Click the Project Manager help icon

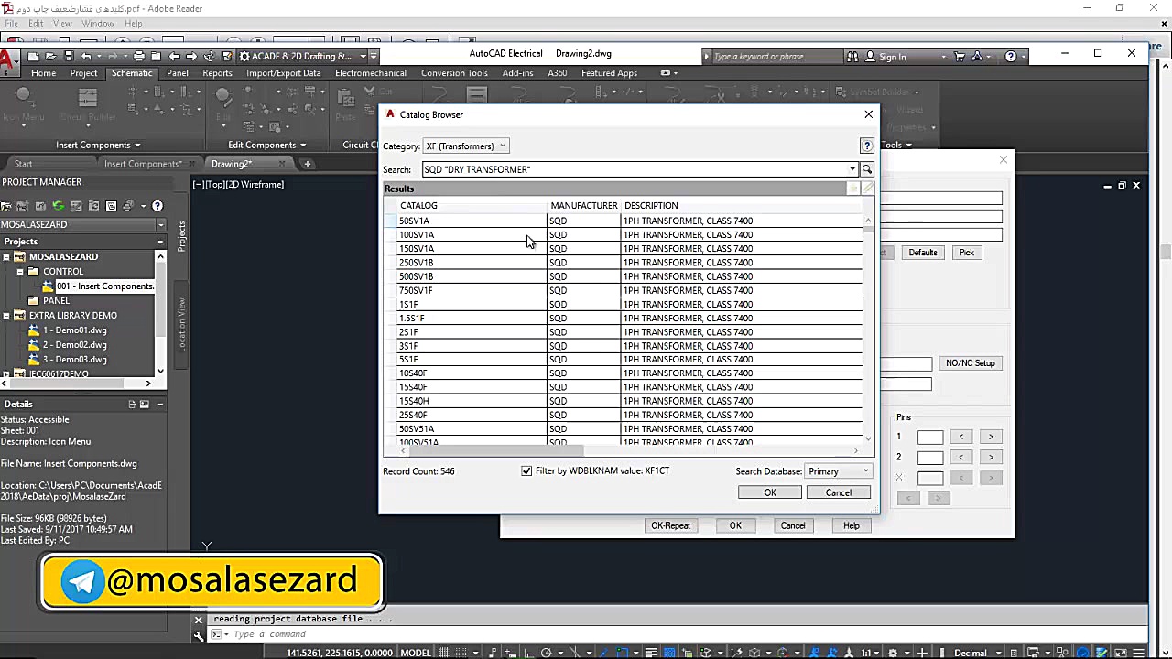point(157,206)
